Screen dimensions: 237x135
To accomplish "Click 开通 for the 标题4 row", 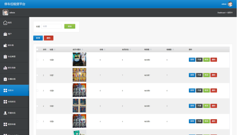I will 199,121.
